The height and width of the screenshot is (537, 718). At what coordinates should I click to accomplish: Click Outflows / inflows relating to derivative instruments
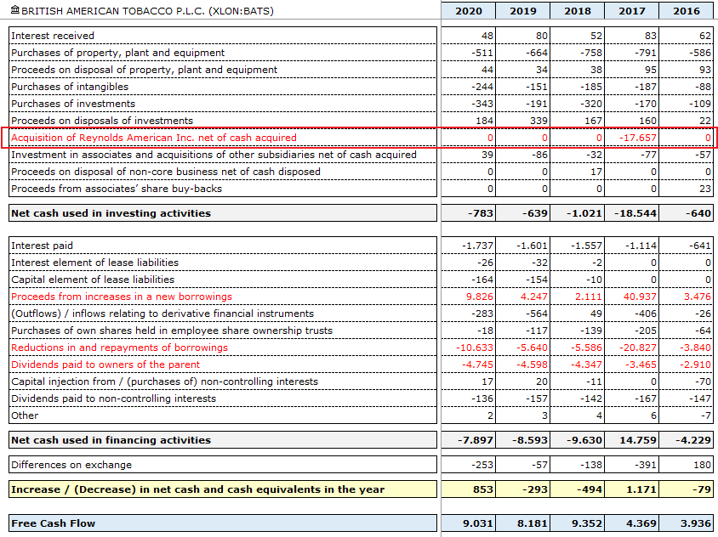click(162, 314)
